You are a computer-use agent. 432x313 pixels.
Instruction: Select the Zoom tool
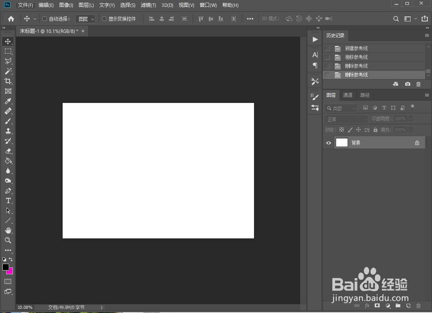point(8,240)
